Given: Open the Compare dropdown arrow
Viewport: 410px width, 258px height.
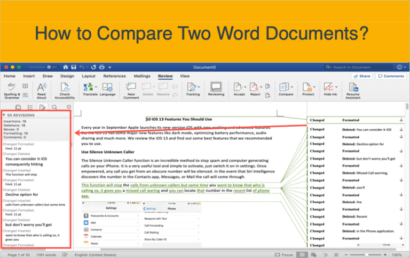Looking at the screenshot, I should coord(292,87).
